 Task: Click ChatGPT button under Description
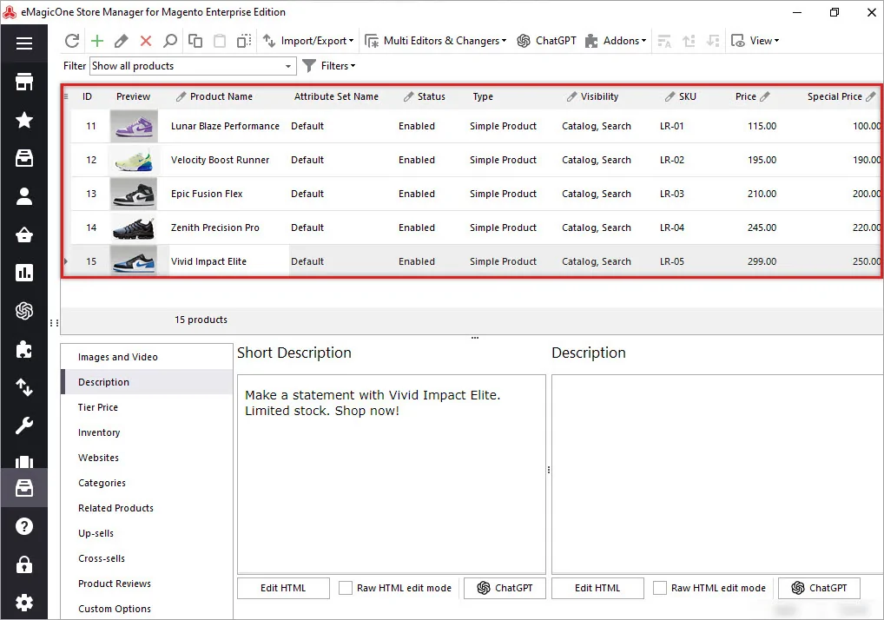(x=819, y=588)
